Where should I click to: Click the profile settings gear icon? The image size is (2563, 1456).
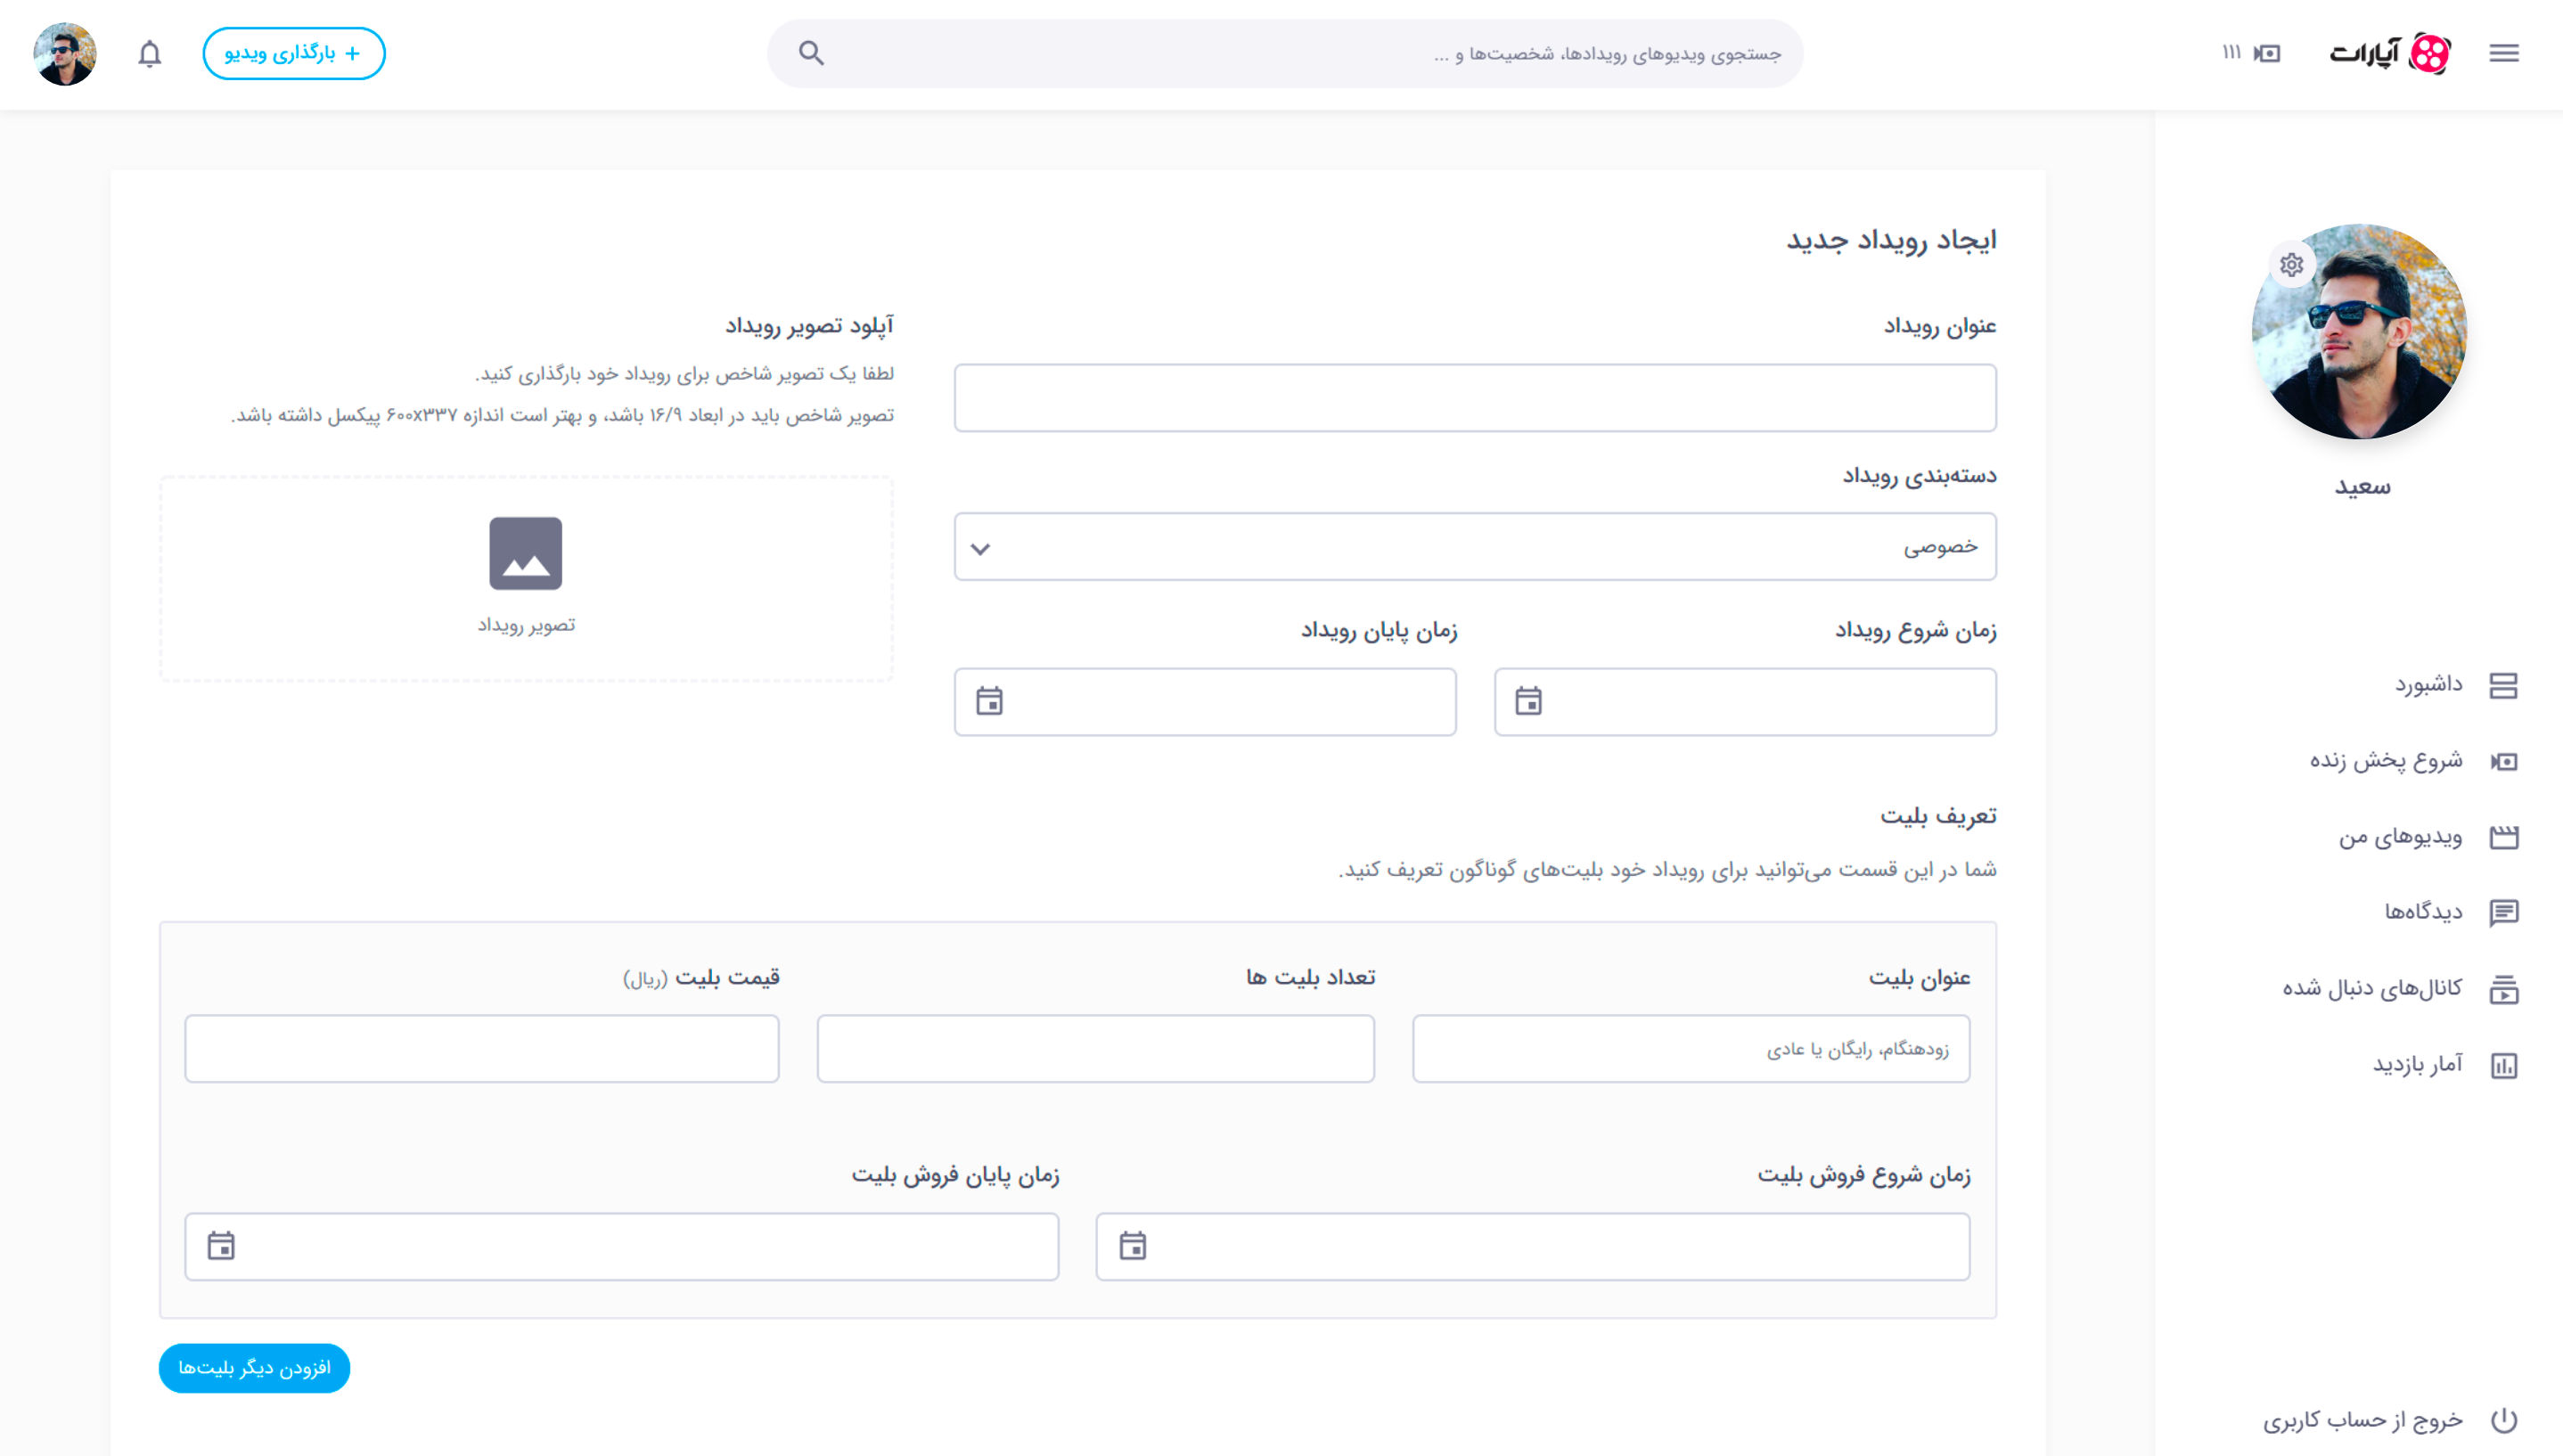pyautogui.click(x=2291, y=265)
